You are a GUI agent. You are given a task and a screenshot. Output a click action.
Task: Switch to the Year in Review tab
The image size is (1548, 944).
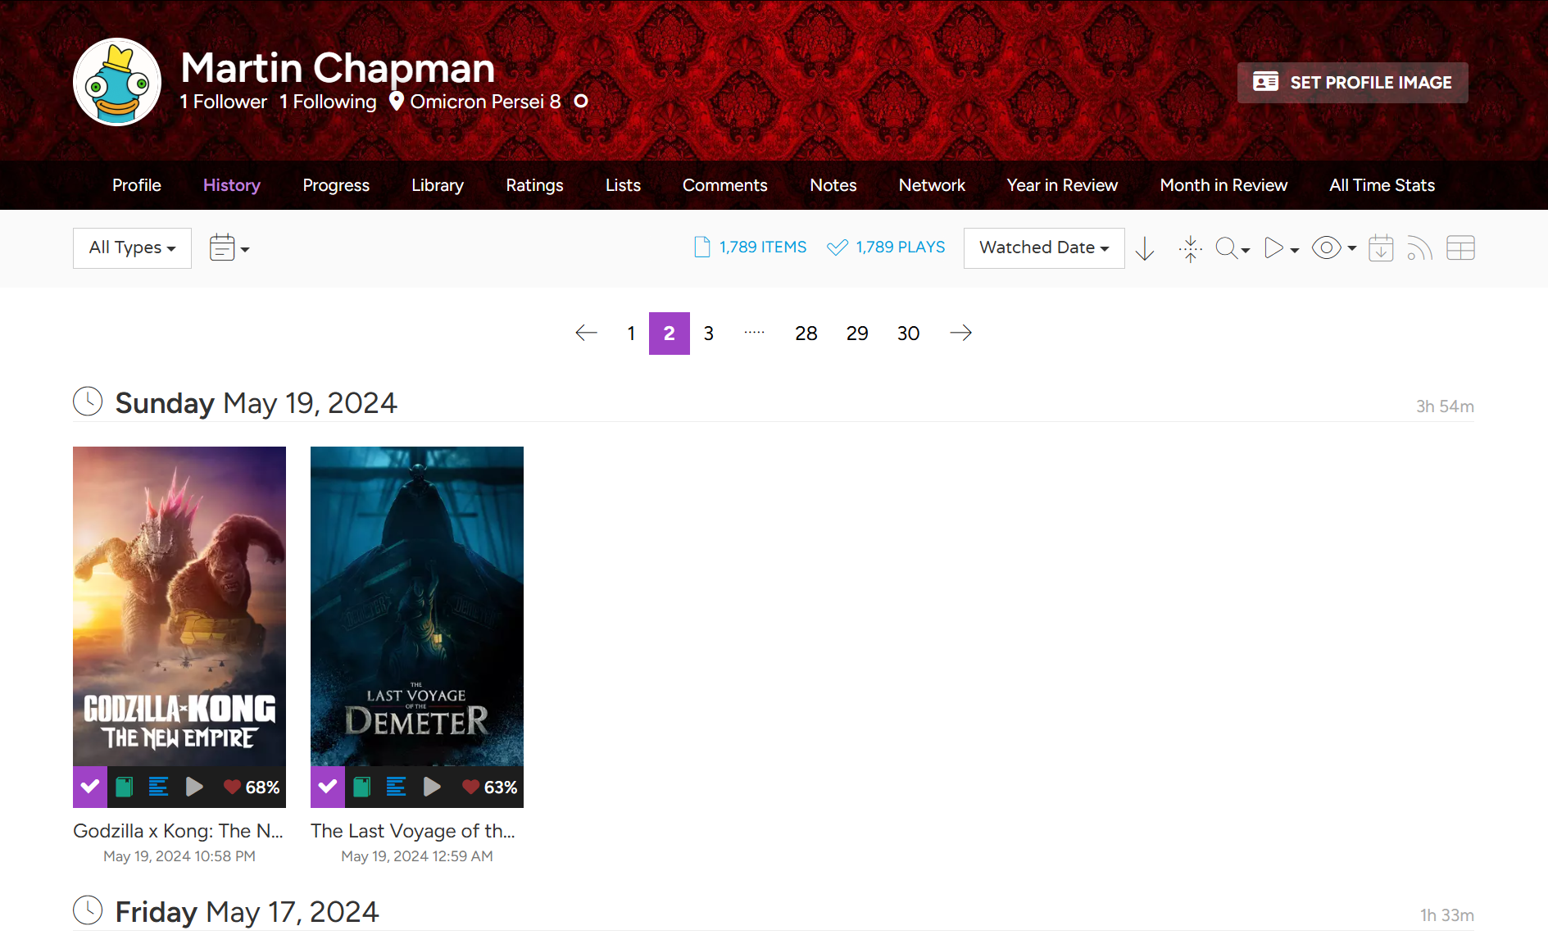(x=1062, y=185)
